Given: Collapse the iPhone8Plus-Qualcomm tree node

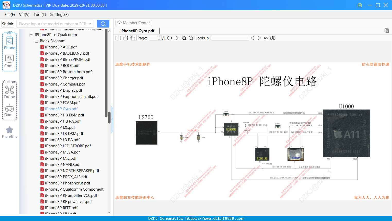Looking at the screenshot, I should (31, 35).
